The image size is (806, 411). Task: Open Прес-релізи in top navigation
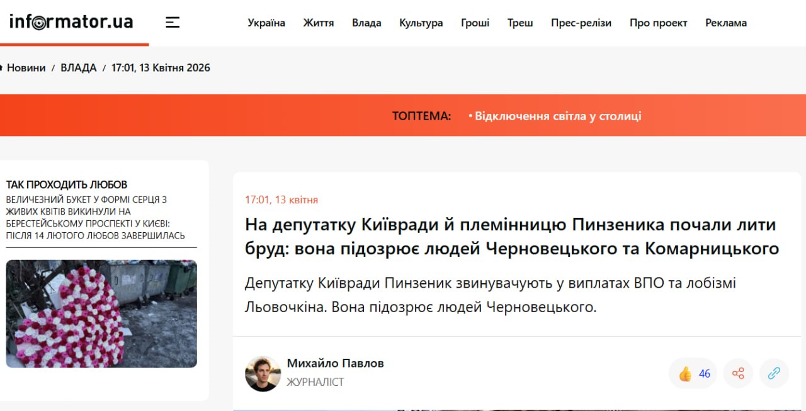point(581,23)
